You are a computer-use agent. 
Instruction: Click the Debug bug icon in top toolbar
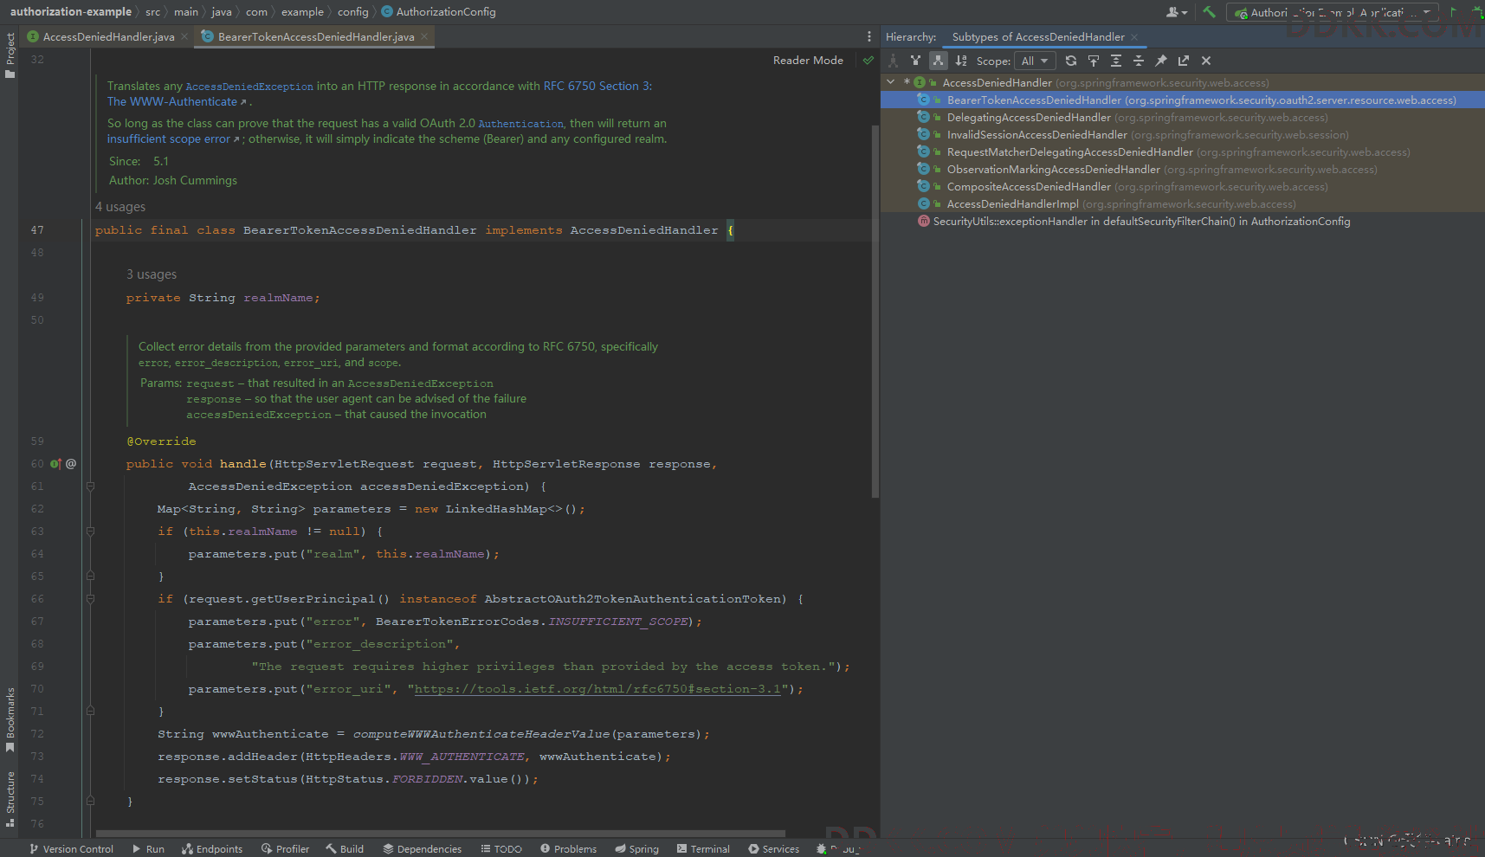click(1477, 12)
